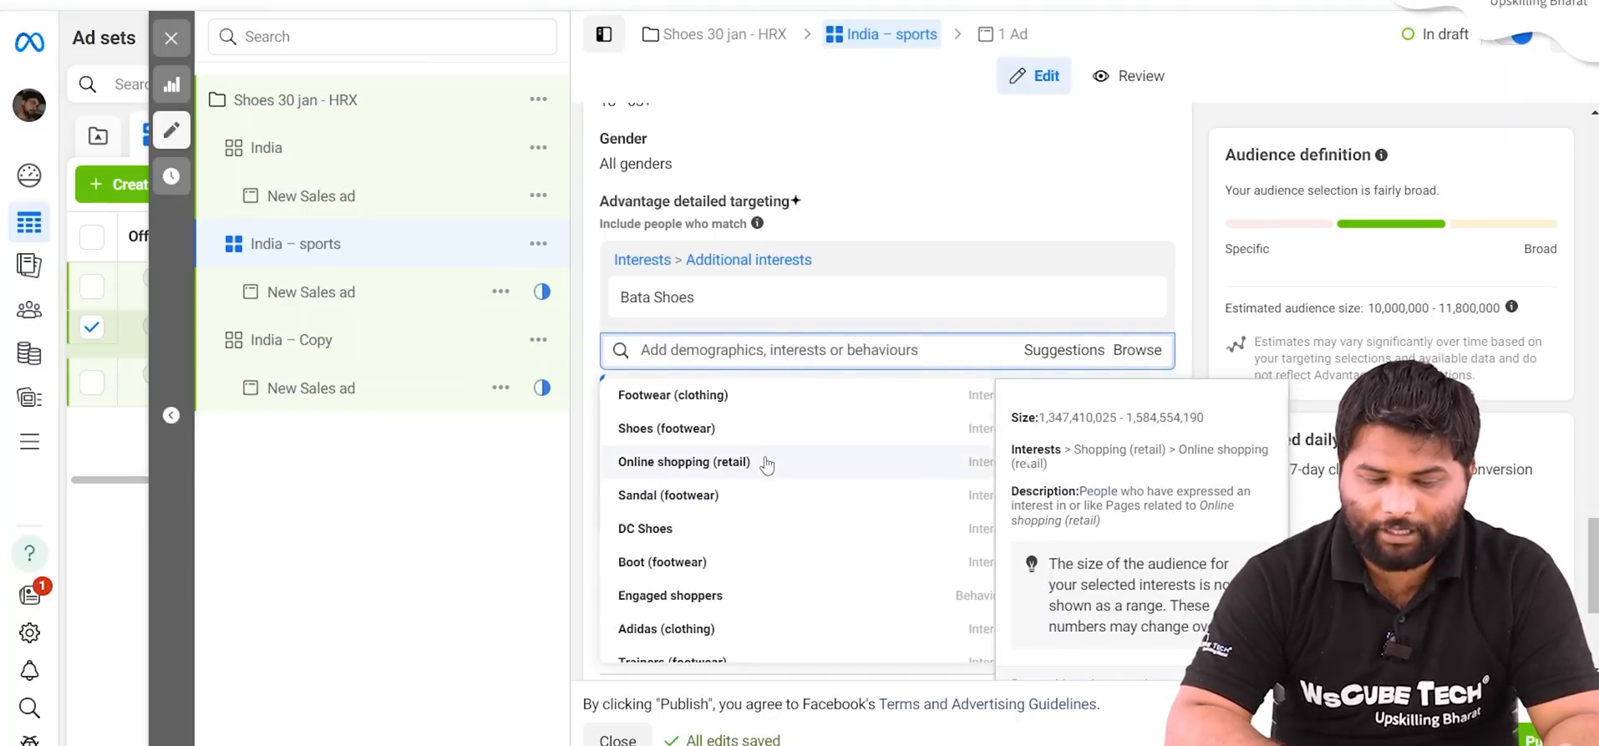Go to 1 Ad breadcrumb
The image size is (1599, 746).
(x=1003, y=34)
